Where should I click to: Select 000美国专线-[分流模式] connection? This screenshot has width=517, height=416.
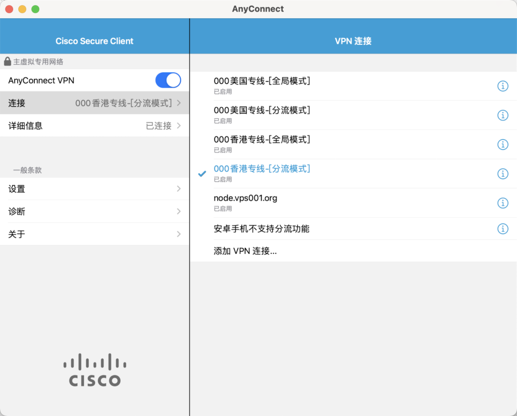point(353,116)
